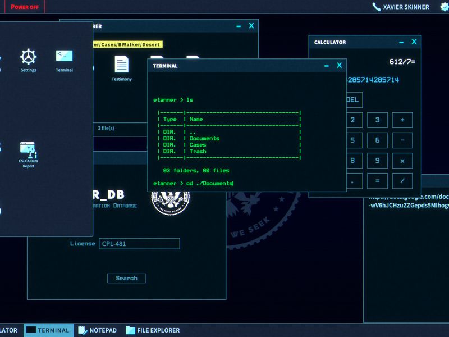Close the File Explorer window
Screen dimensions: 449x337
click(251, 26)
